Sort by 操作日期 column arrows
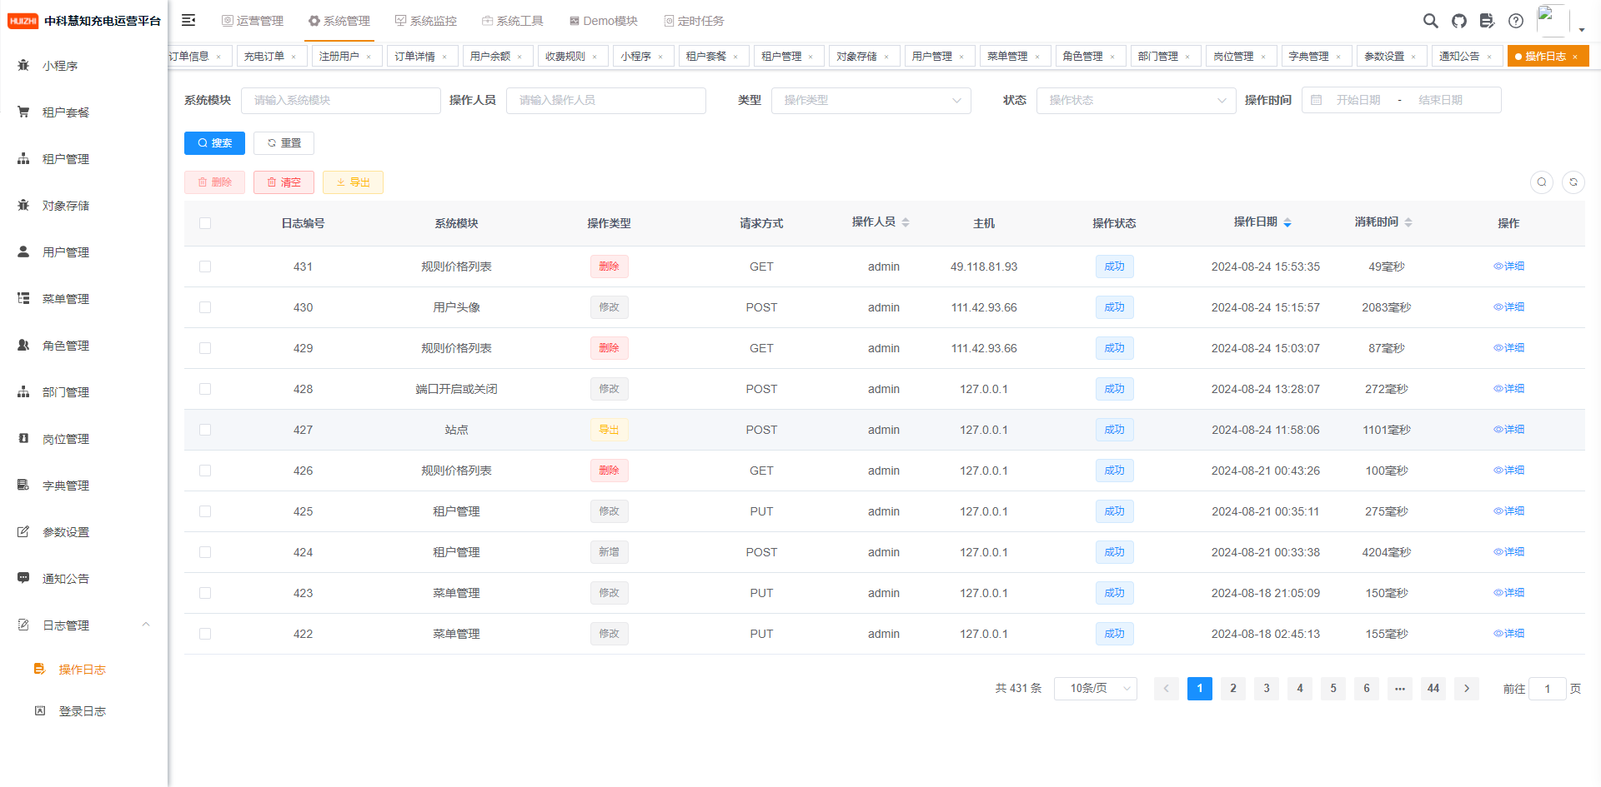 [x=1287, y=222]
